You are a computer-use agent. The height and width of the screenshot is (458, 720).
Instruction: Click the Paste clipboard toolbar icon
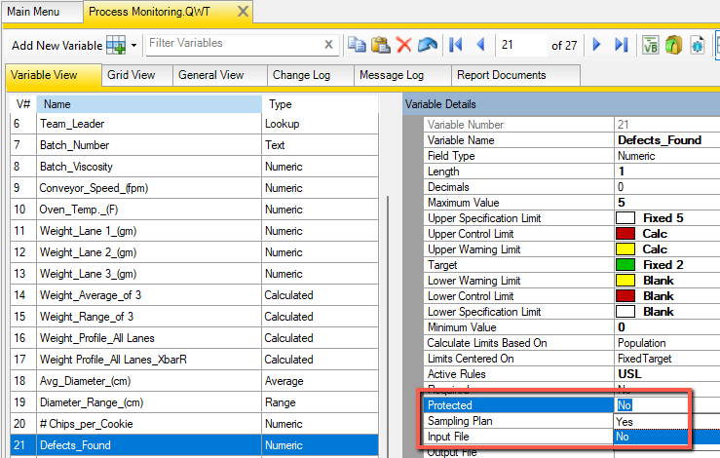click(x=381, y=45)
